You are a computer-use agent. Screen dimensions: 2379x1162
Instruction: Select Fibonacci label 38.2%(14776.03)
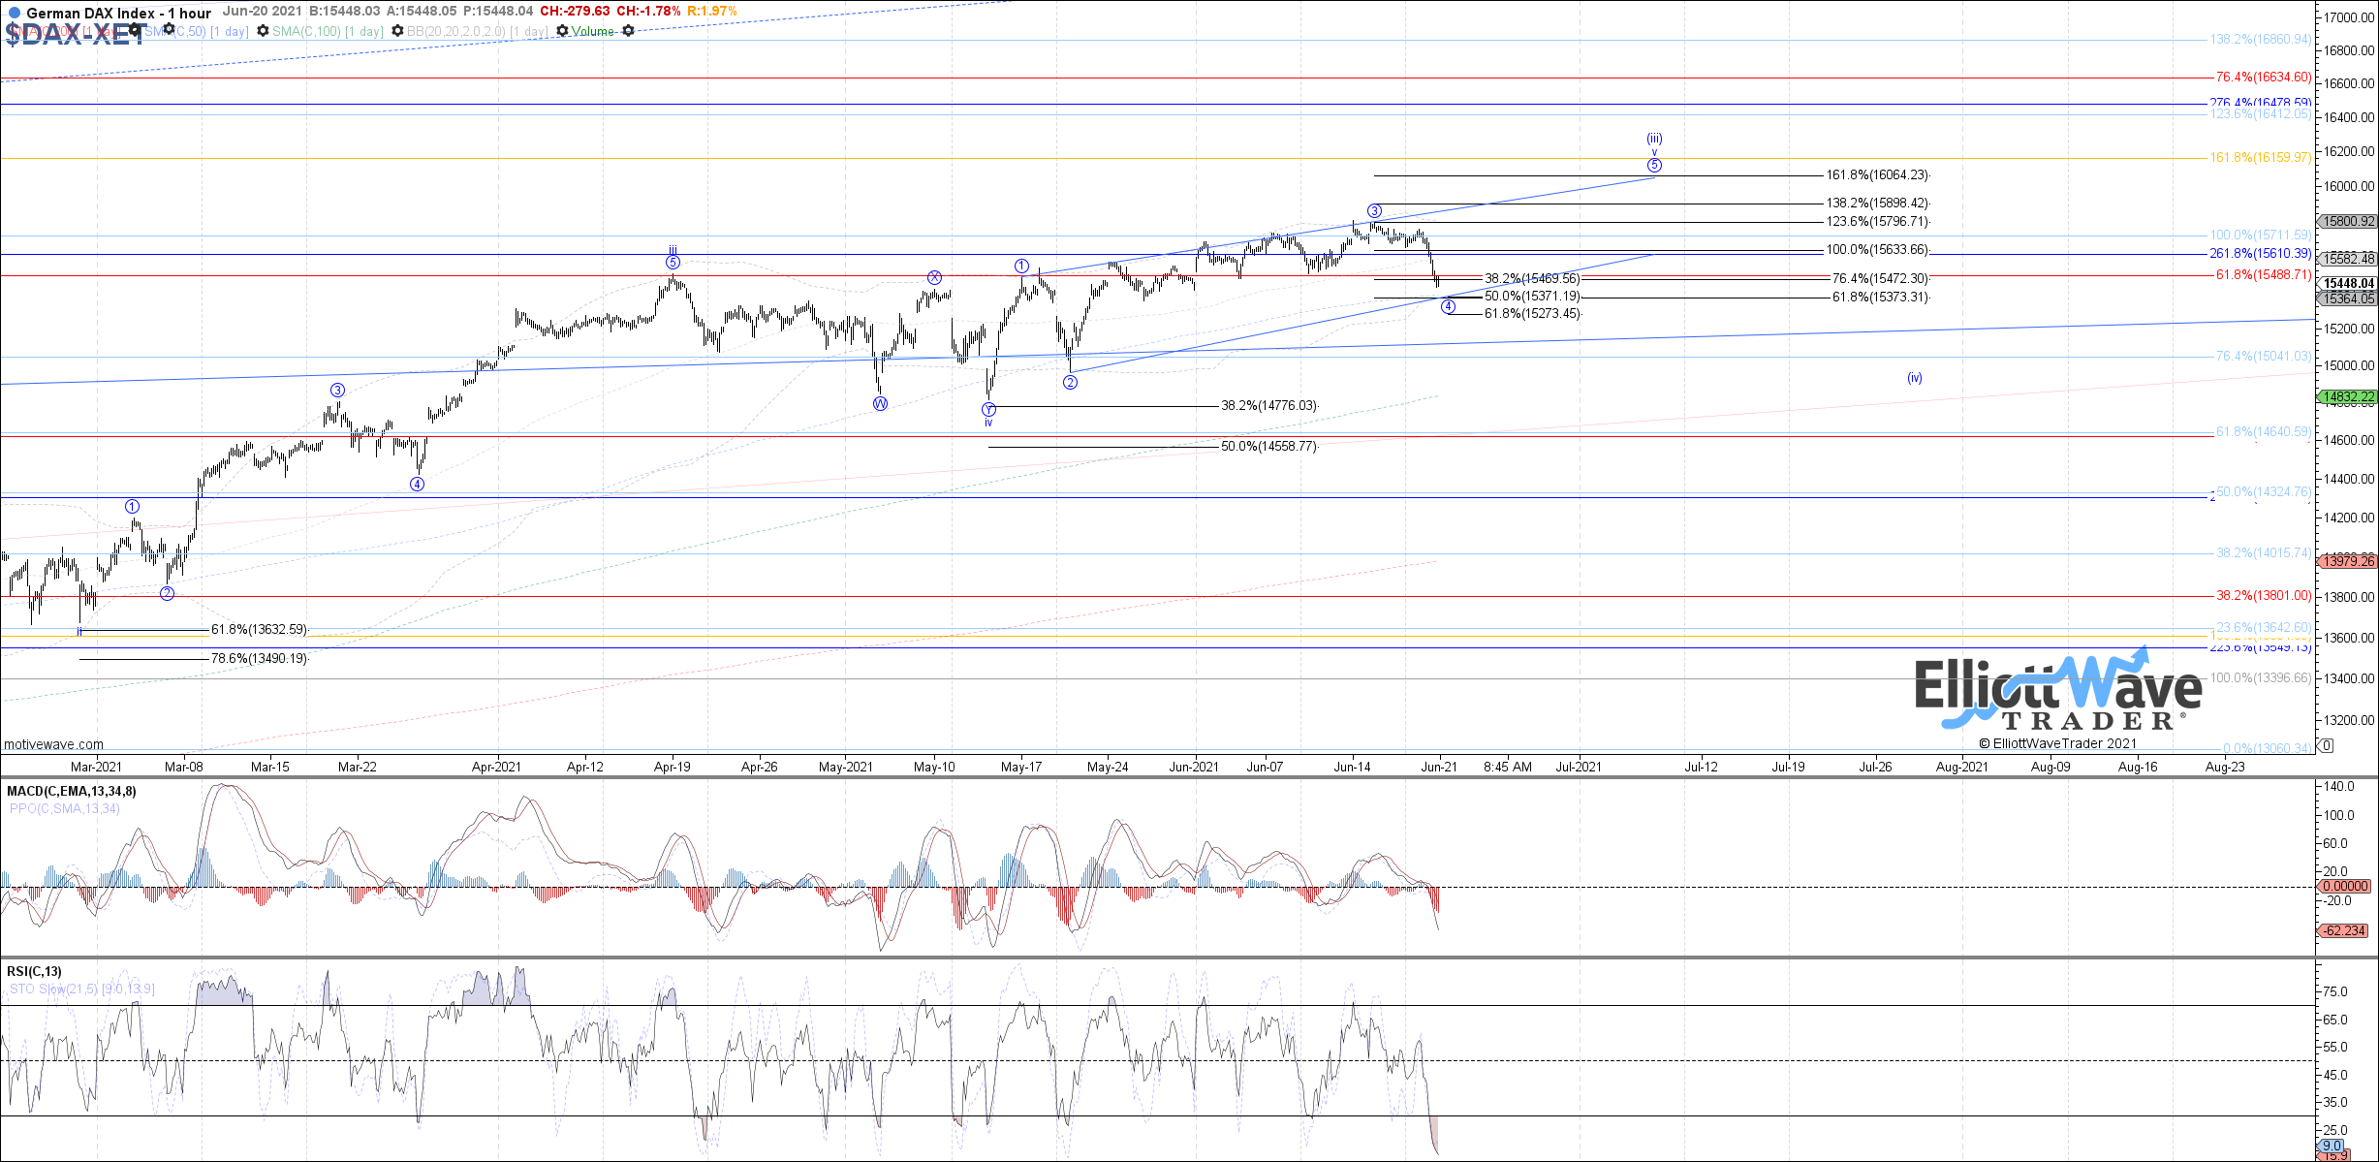click(x=1269, y=406)
